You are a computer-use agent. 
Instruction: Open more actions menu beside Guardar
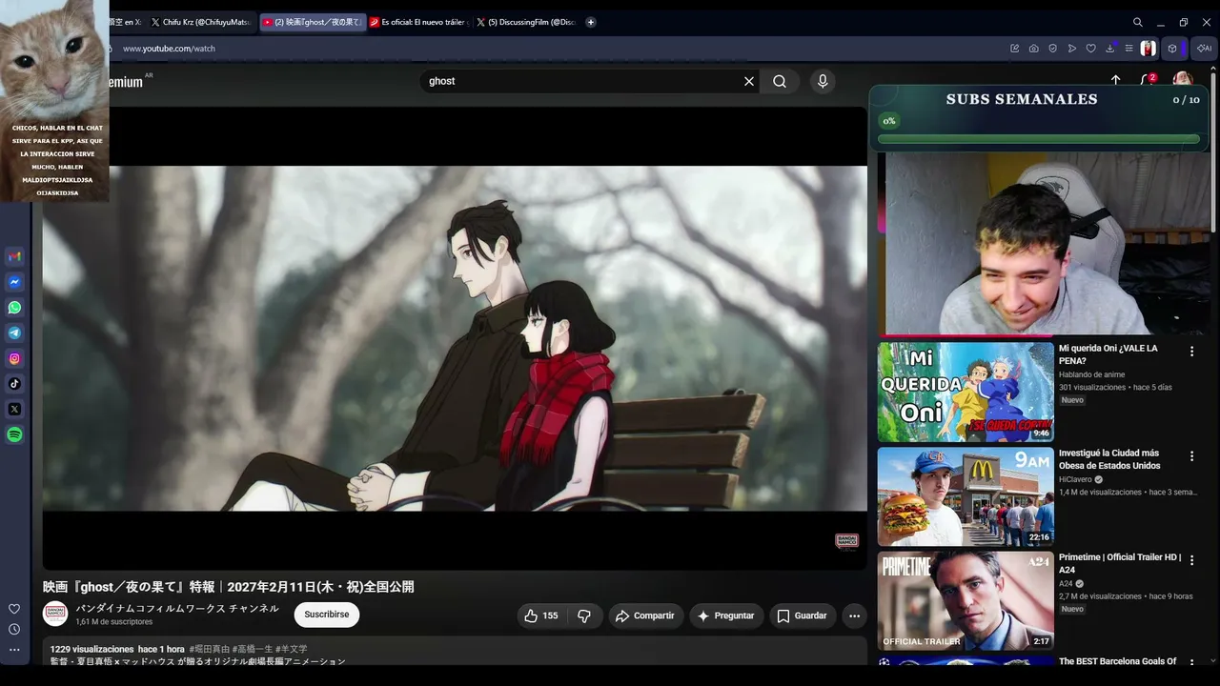tap(854, 615)
